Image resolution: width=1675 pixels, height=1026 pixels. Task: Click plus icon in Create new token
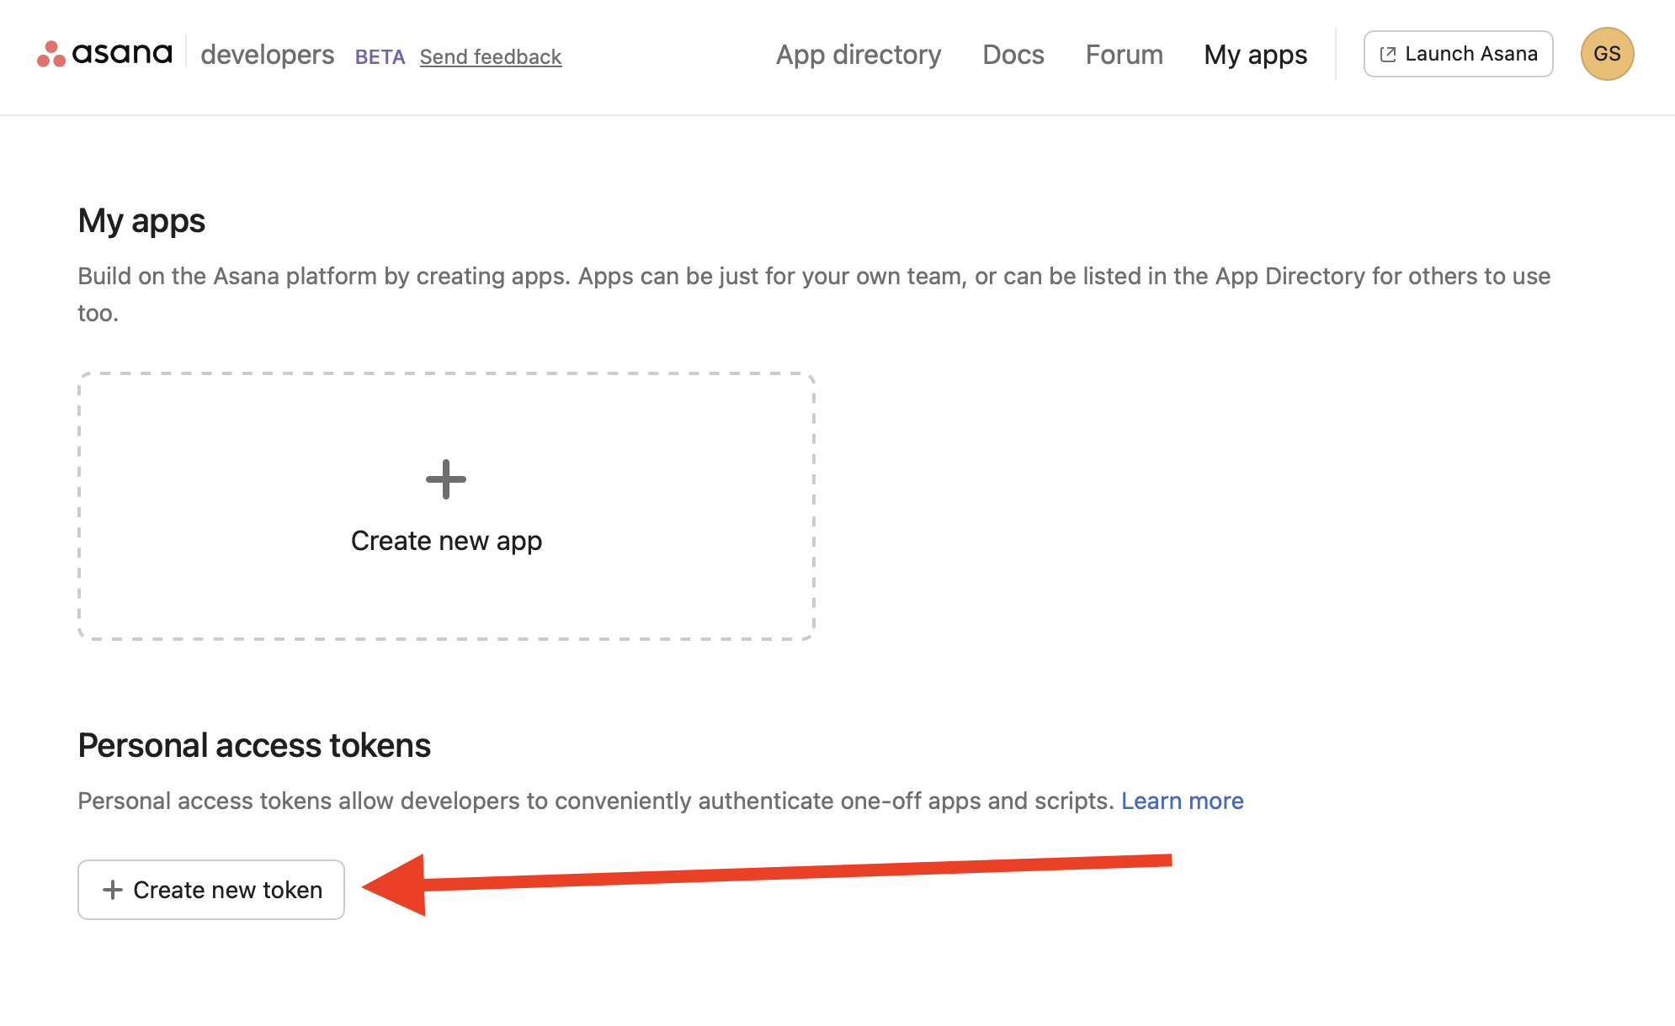pos(113,890)
